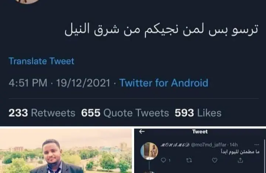Open the photo of man in suit
This screenshot has height=173, width=266.
[x=66, y=151]
